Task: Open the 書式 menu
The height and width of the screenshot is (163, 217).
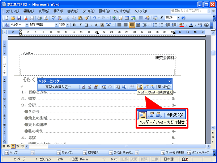Action: coord(73,11)
